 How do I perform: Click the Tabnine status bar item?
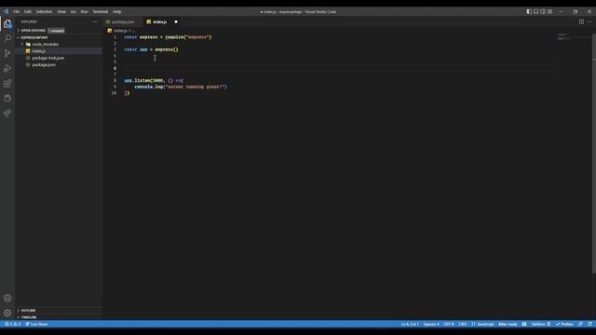[x=540, y=324]
